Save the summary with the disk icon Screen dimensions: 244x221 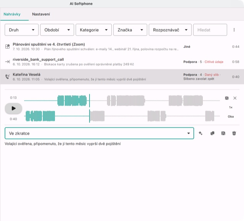pos(223,133)
